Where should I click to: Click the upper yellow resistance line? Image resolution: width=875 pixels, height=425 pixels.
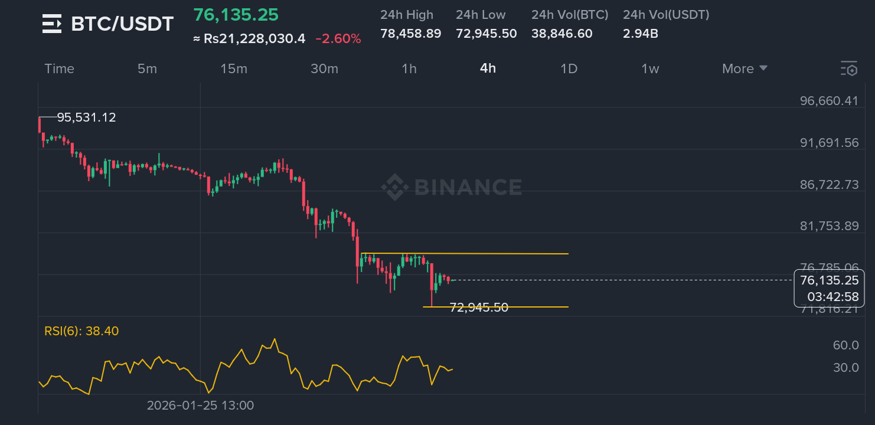point(502,253)
